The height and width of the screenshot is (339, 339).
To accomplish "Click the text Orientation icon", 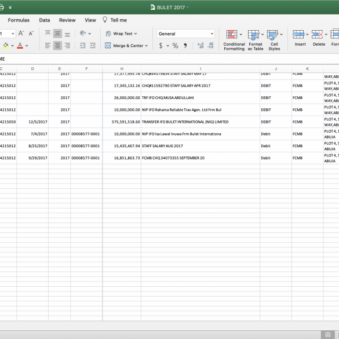I will click(83, 33).
